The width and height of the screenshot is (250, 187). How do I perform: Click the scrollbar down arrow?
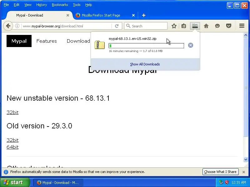[x=246, y=160]
